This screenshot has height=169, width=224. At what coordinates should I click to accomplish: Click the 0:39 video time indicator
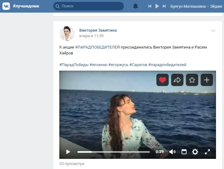click(x=159, y=152)
